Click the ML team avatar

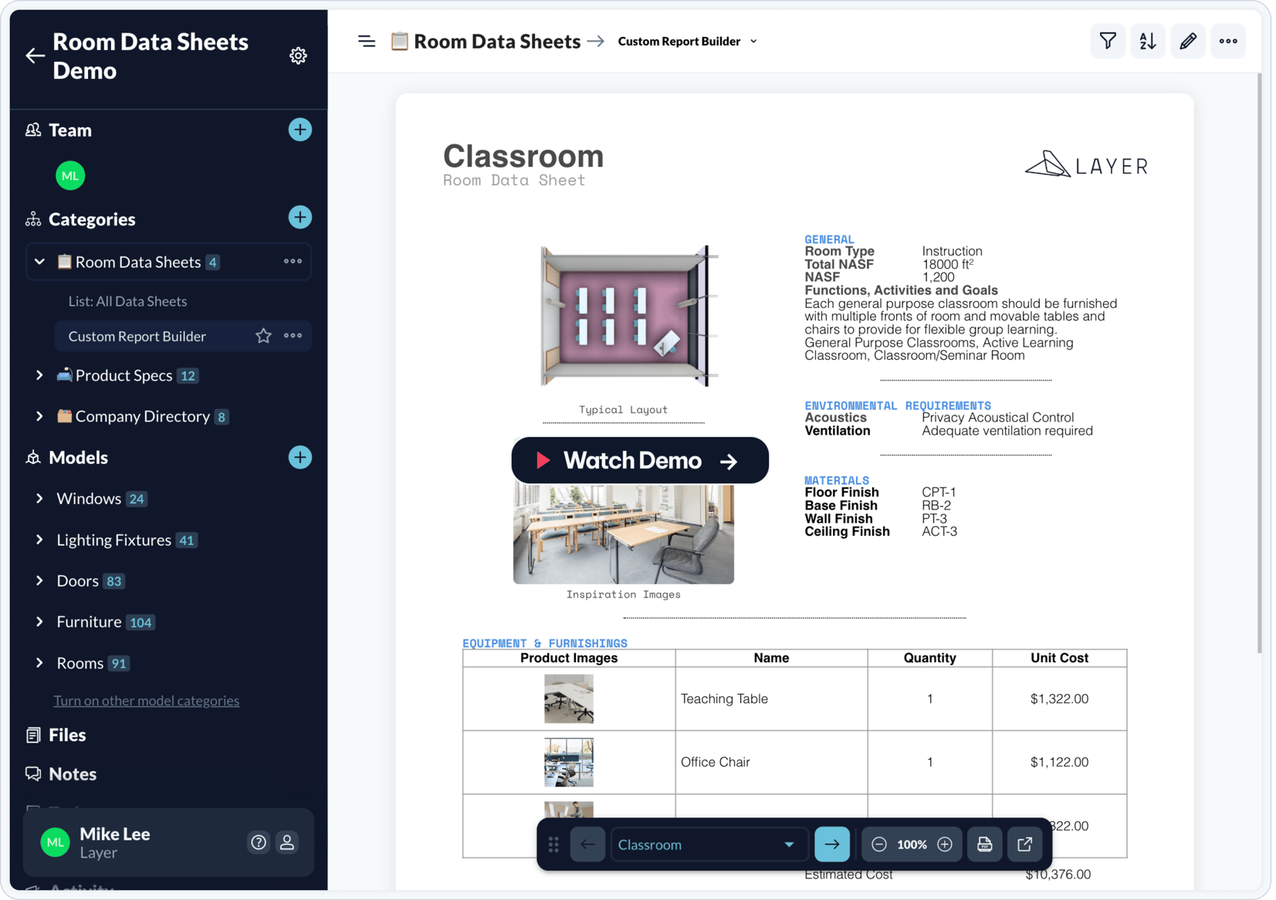point(70,176)
